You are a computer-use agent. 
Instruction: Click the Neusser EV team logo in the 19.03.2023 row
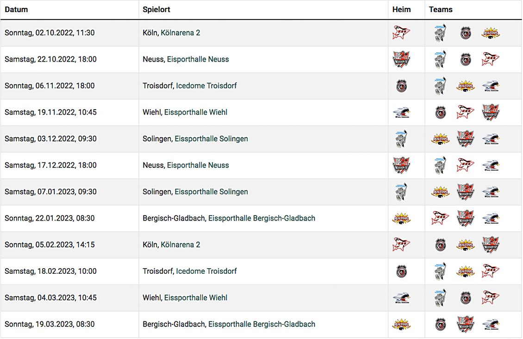(x=465, y=324)
